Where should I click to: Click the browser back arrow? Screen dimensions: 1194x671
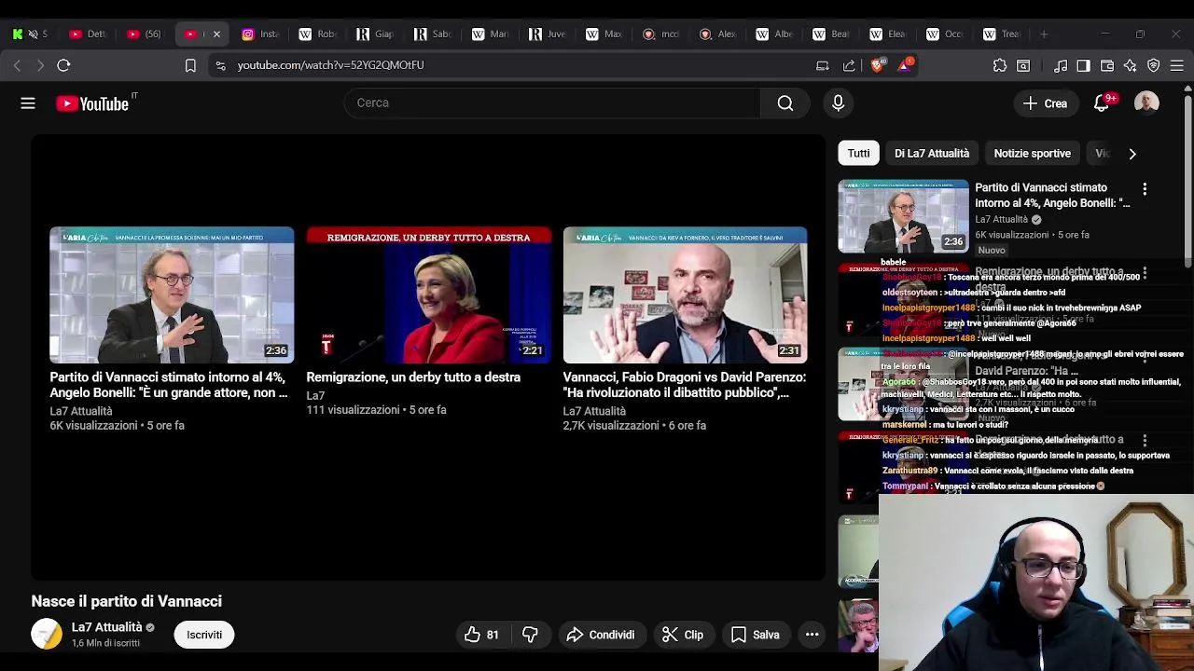[17, 65]
